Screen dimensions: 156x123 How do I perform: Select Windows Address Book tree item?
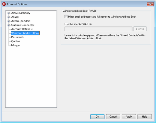pos(25,33)
